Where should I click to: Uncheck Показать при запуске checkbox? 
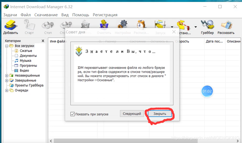(72, 114)
